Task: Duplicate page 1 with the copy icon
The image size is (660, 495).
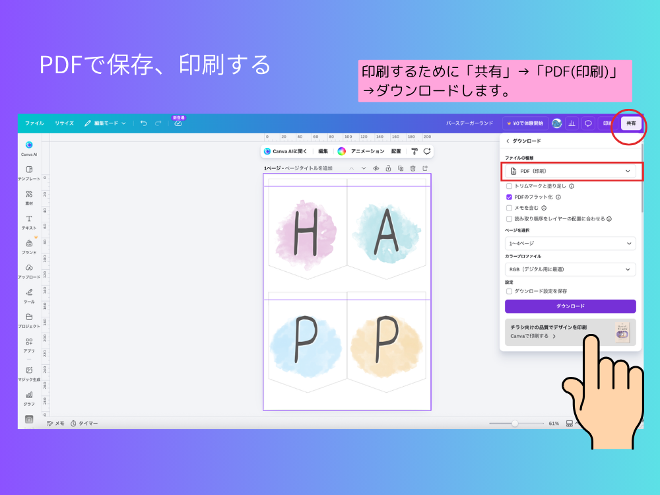Action: 401,168
